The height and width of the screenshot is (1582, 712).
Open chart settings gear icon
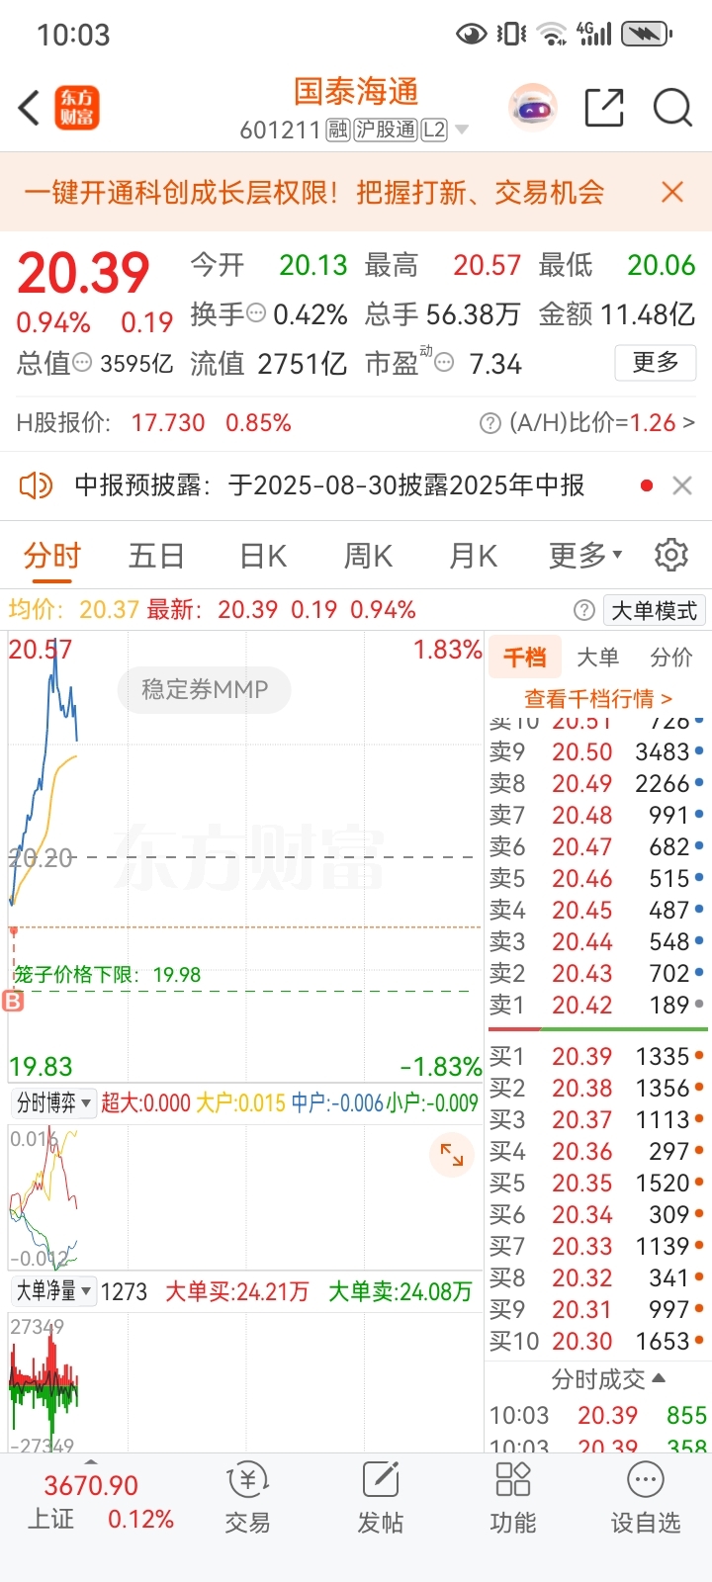click(x=671, y=555)
